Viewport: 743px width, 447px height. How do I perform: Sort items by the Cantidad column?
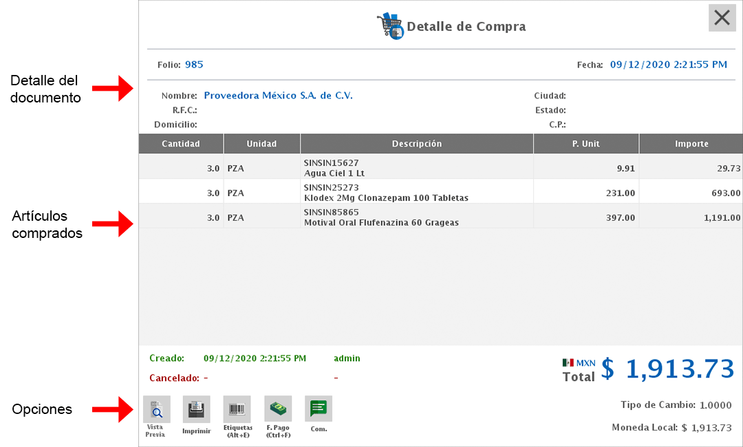(x=181, y=143)
